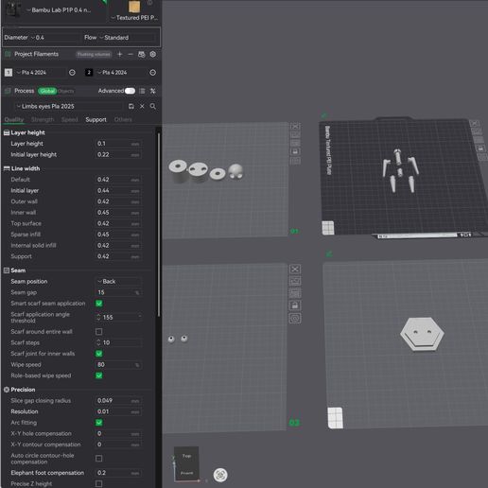
Task: Open the Seam position dropdown
Action: pos(118,282)
